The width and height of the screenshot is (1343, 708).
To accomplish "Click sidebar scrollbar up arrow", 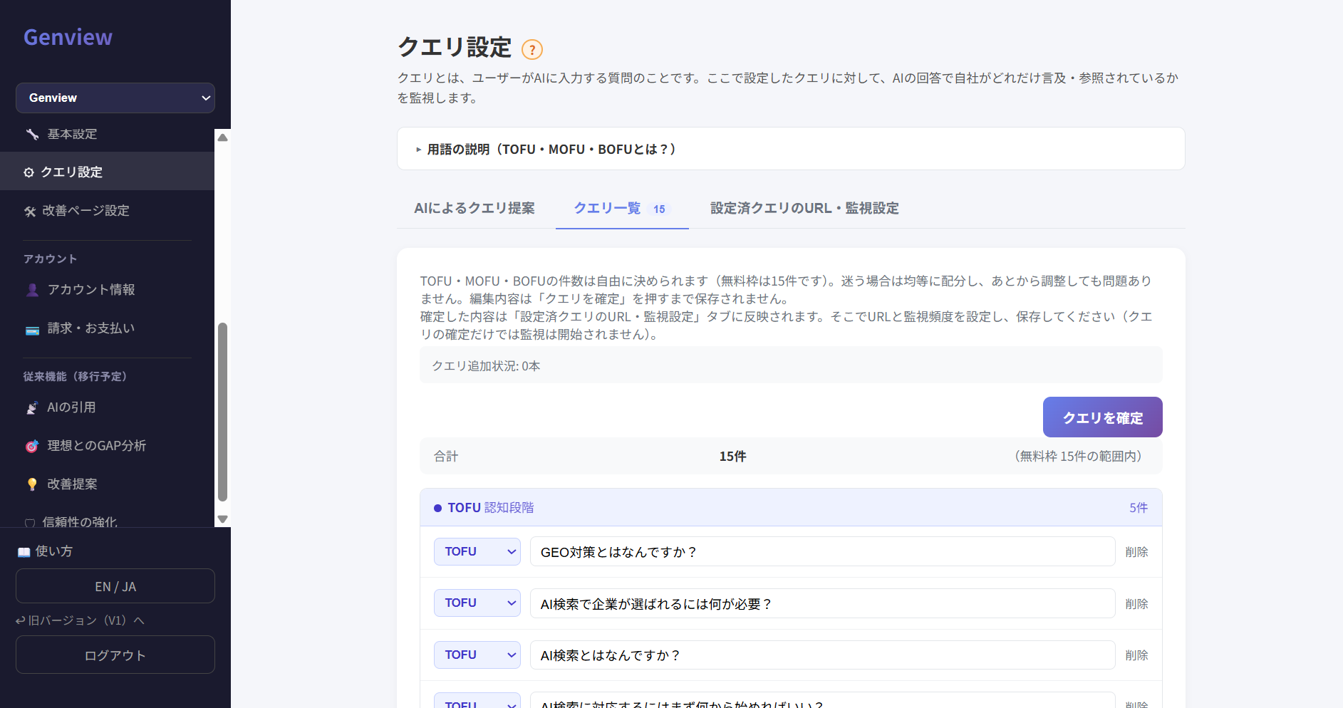I will [222, 137].
